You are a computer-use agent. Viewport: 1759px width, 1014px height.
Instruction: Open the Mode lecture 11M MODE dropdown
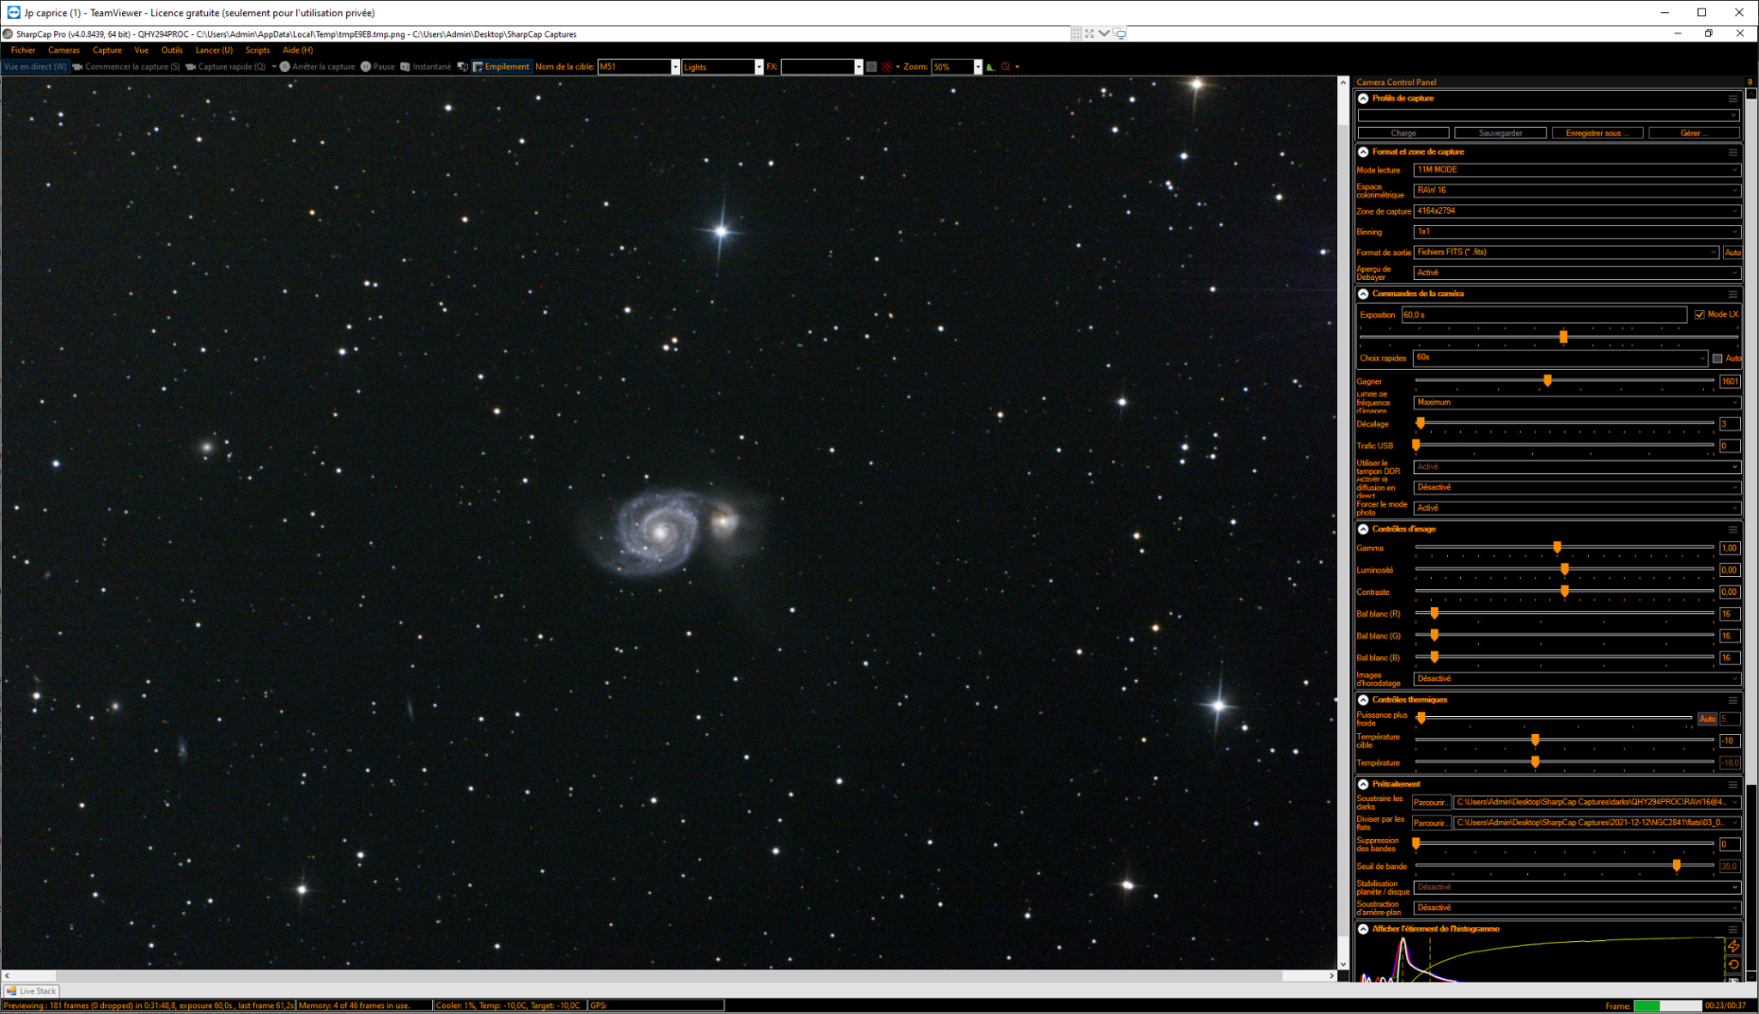coord(1577,170)
